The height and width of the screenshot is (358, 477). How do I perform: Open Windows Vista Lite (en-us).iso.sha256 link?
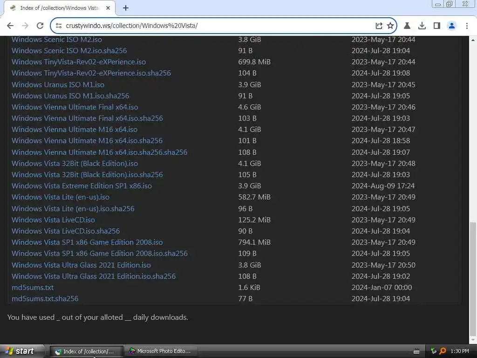tap(73, 209)
